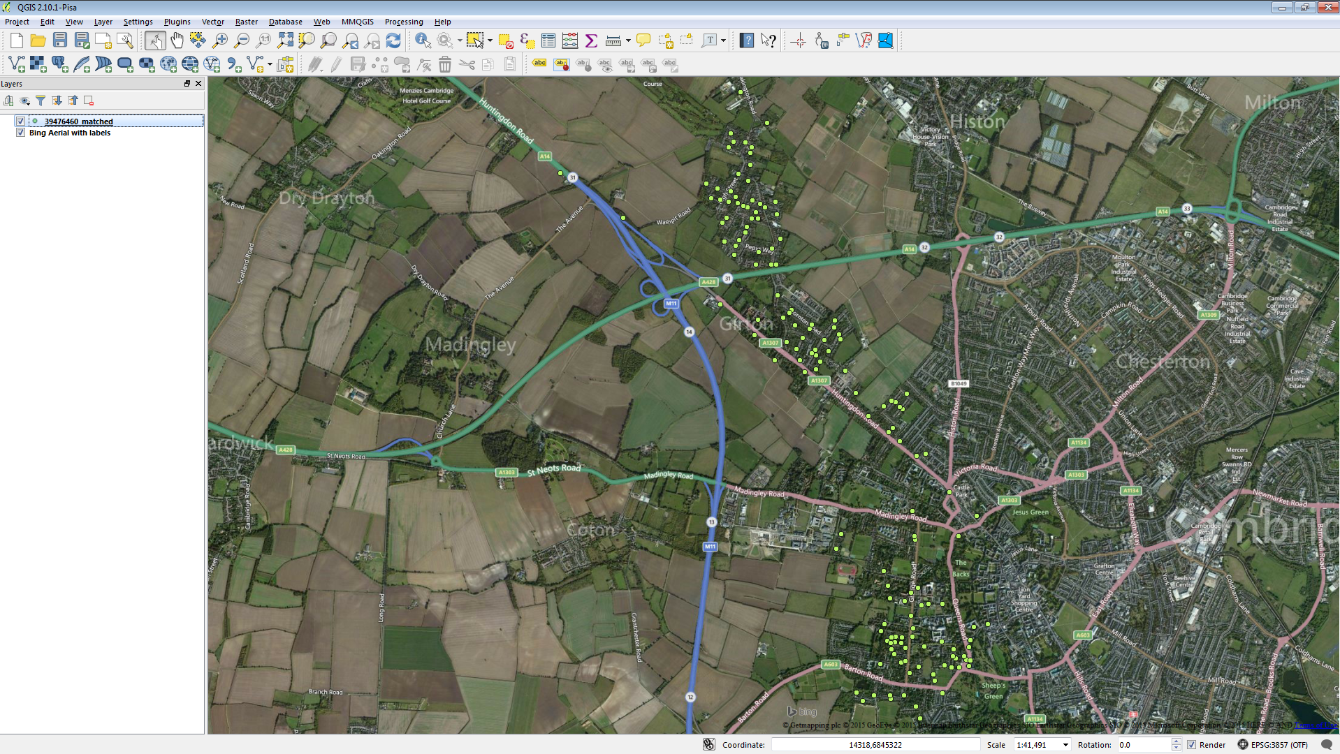Image resolution: width=1340 pixels, height=754 pixels.
Task: Select the 39476460_matched layer name
Action: pyautogui.click(x=78, y=121)
